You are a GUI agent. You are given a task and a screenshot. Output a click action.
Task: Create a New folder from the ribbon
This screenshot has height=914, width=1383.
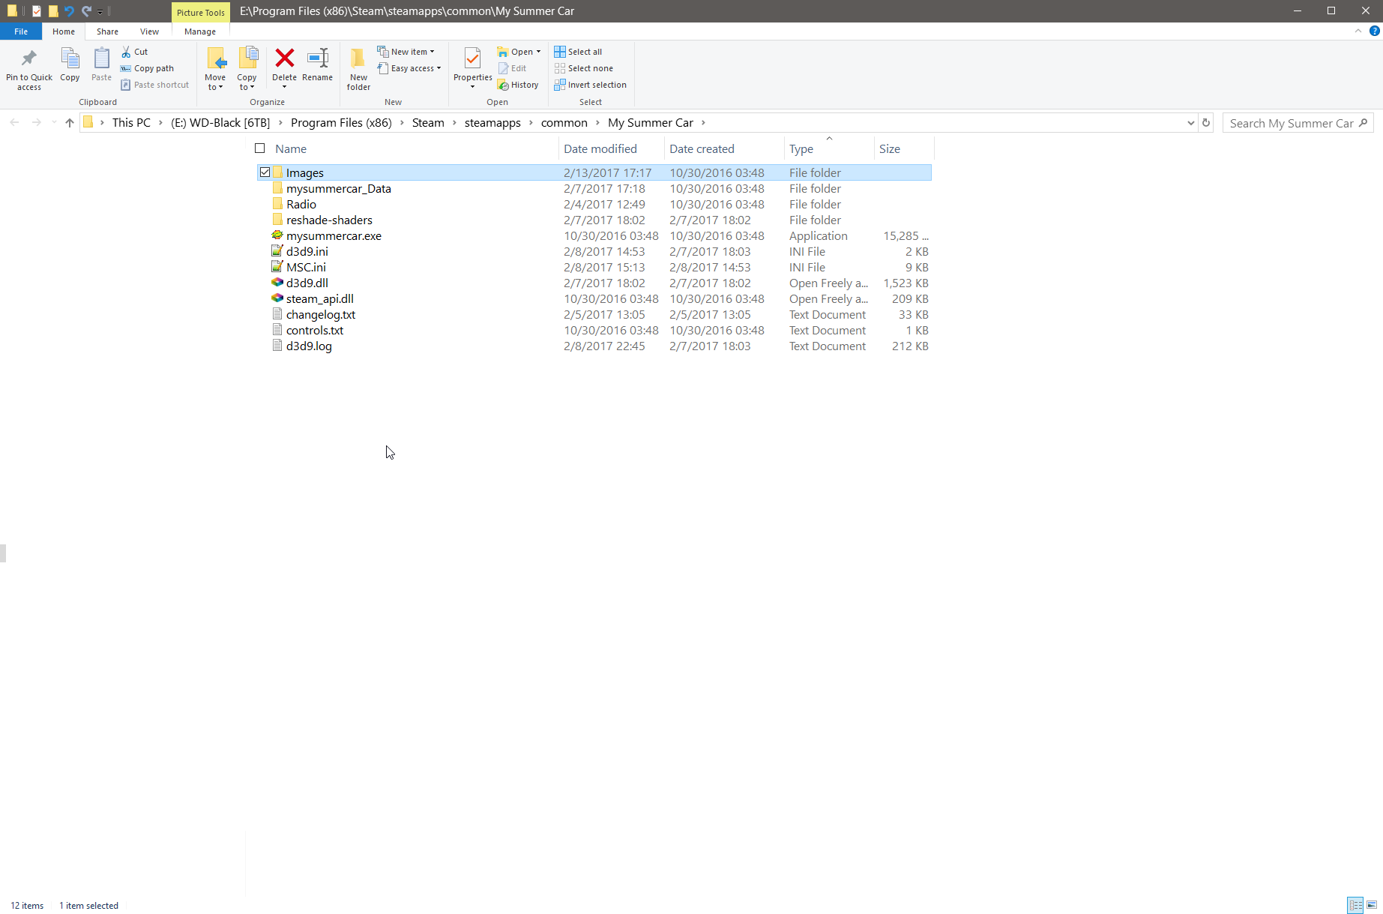click(x=358, y=67)
